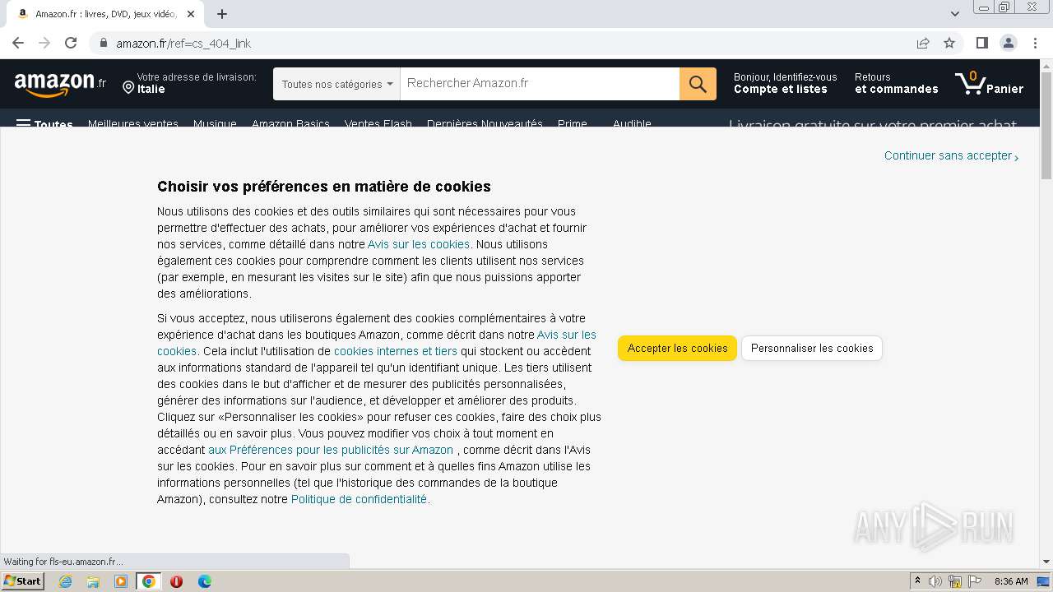Click the delivery location pin icon
Image resolution: width=1053 pixels, height=592 pixels.
[x=128, y=87]
